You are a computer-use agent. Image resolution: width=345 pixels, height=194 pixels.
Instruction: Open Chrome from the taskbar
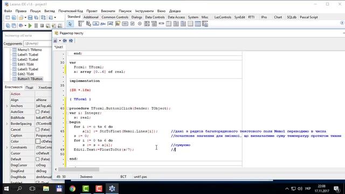(72, 189)
